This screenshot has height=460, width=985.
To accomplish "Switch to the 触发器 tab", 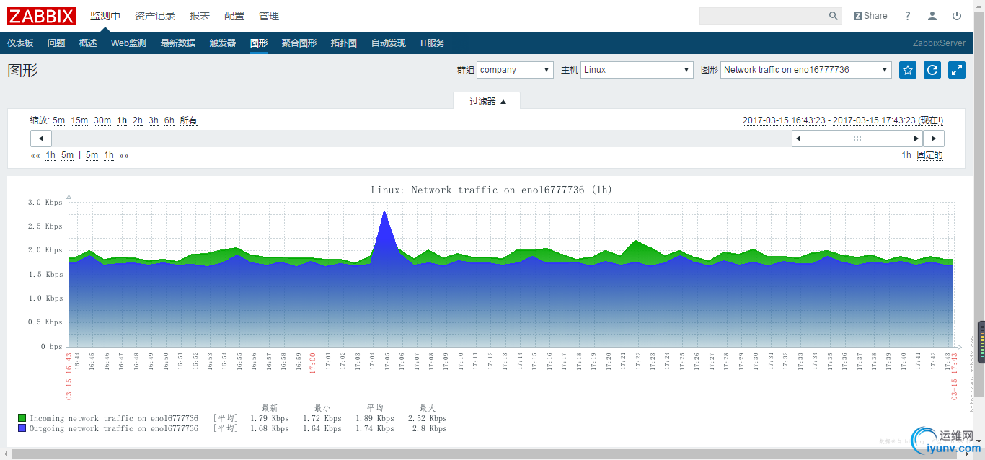I will click(x=223, y=43).
